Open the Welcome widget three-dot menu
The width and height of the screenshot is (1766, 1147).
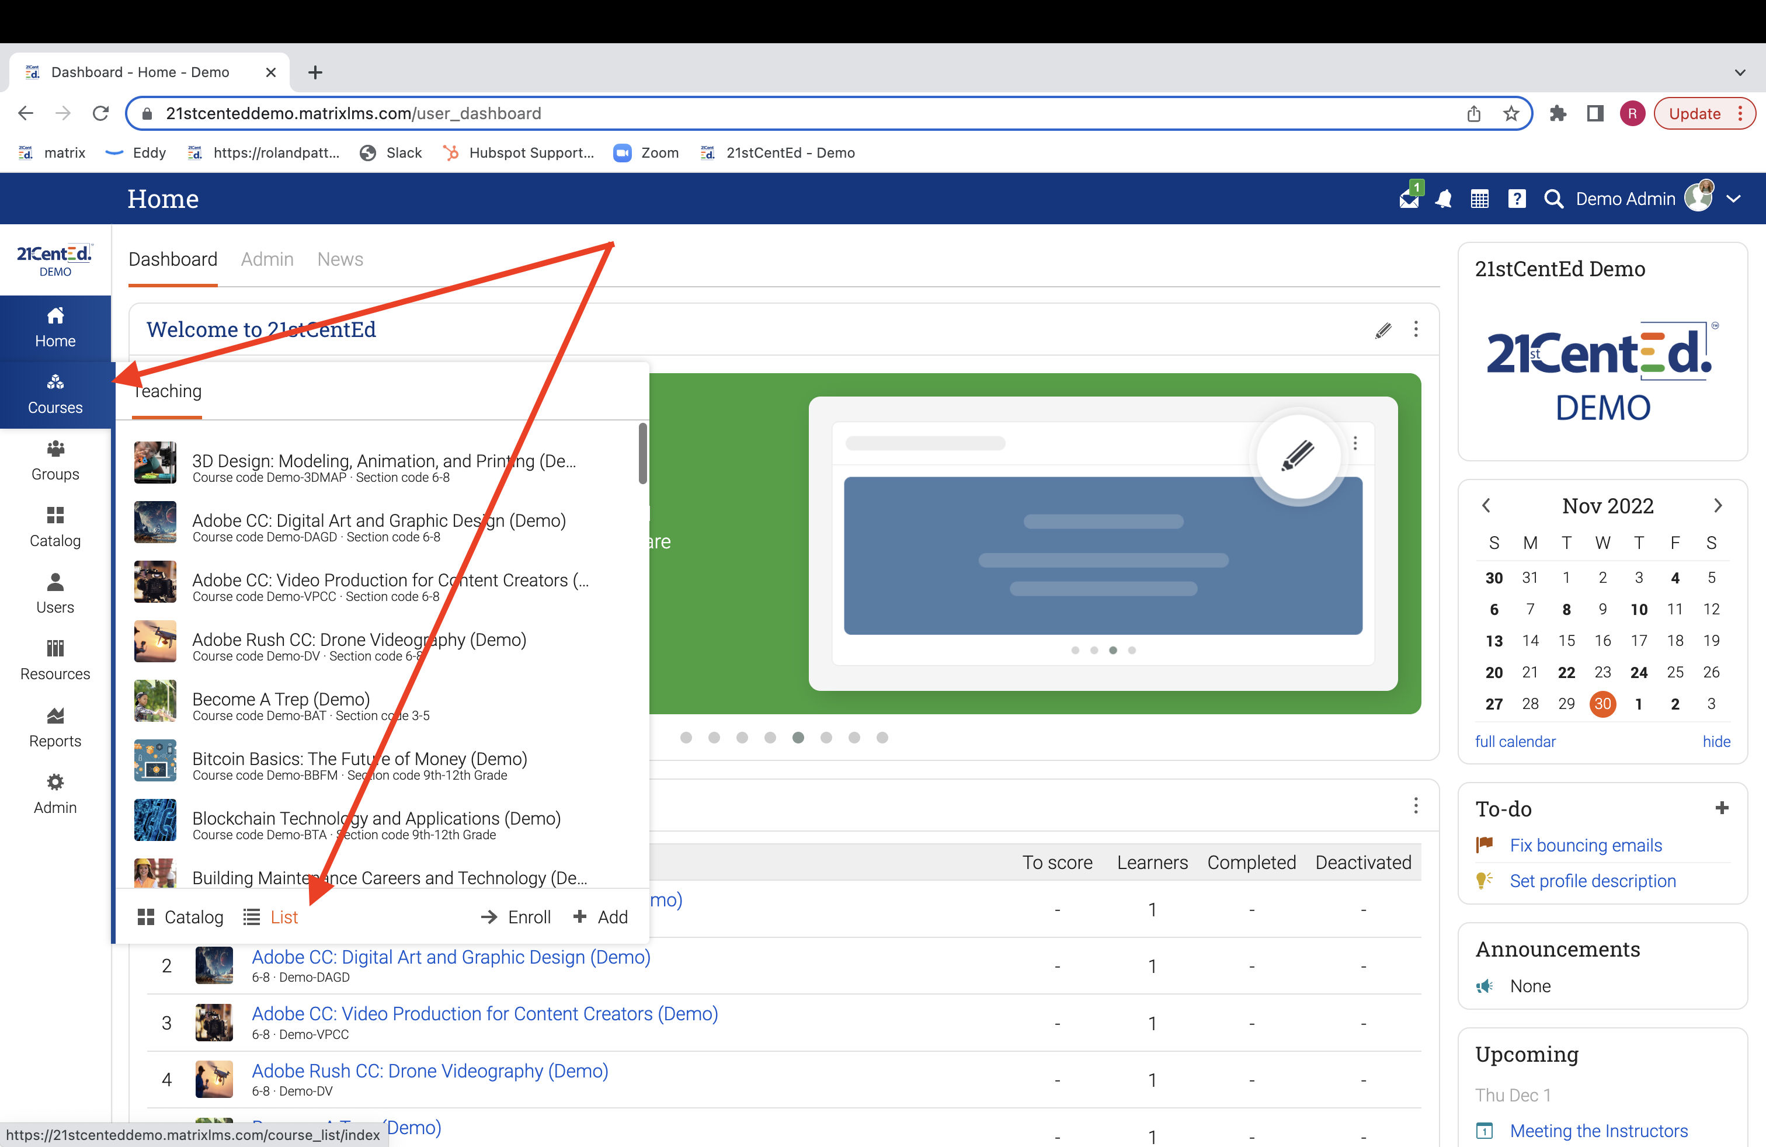(1416, 329)
